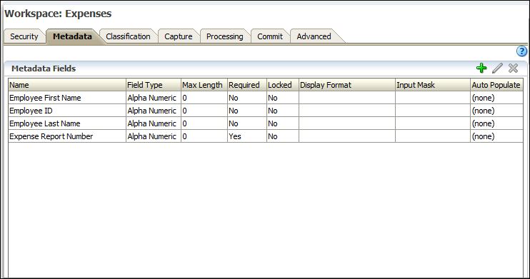Select the Employee First Name row

266,98
